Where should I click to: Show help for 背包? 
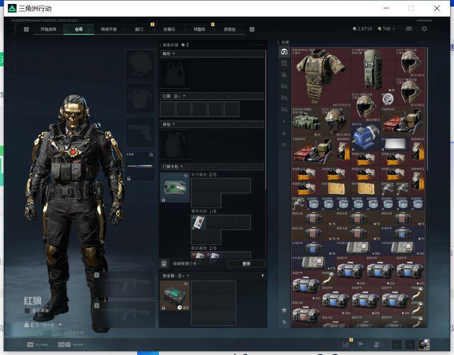(173, 125)
